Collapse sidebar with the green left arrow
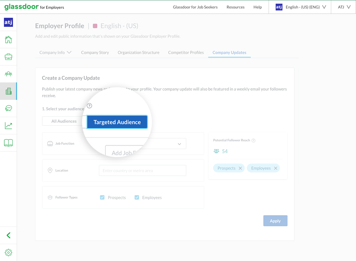Screen dimensions: 356x261 [x=8, y=235]
